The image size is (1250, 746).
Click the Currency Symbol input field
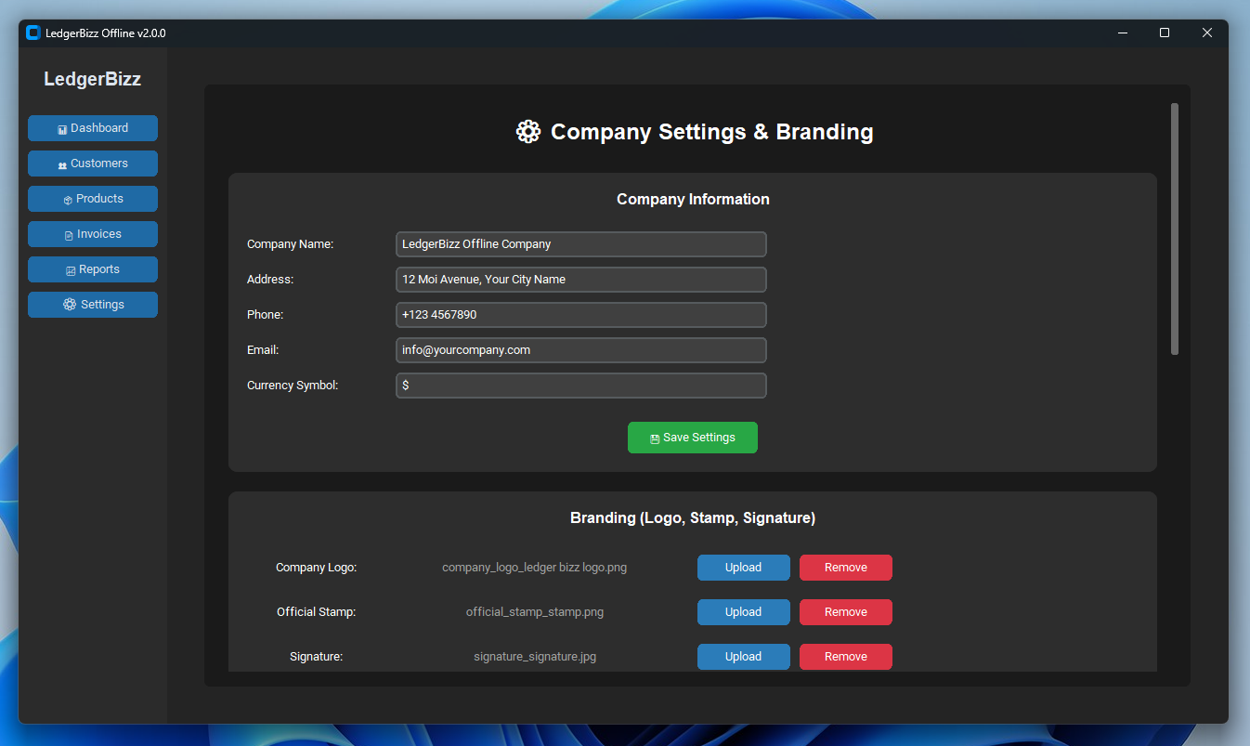click(580, 386)
